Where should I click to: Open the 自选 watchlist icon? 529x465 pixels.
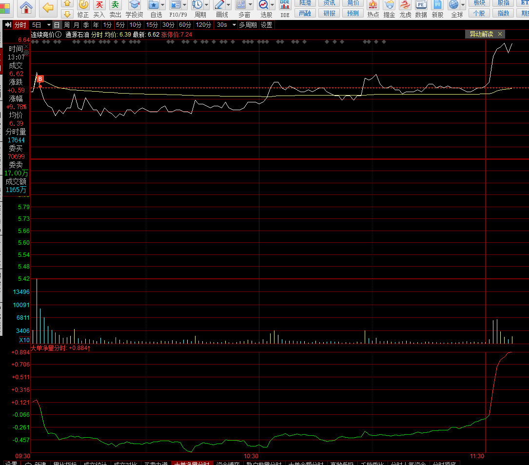[x=154, y=9]
